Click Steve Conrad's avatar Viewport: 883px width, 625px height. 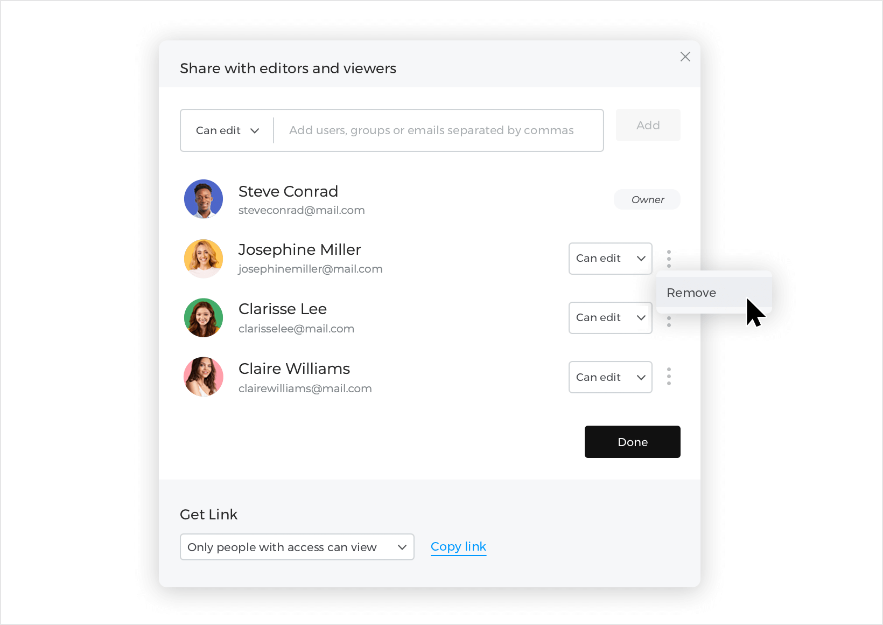204,199
